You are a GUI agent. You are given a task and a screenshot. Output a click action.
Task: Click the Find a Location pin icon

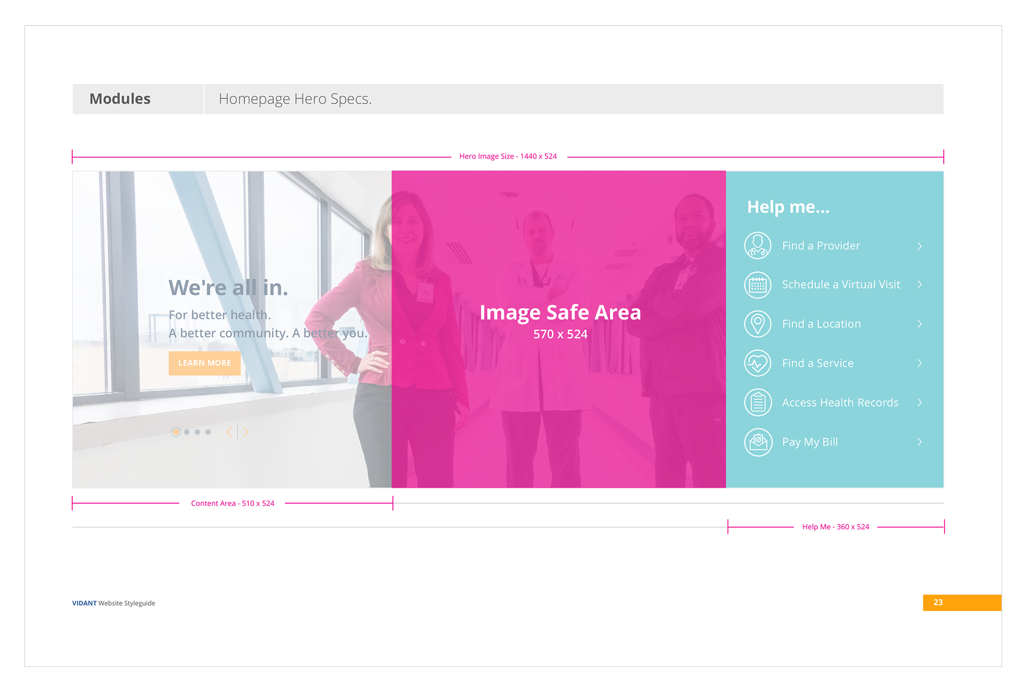click(x=758, y=324)
